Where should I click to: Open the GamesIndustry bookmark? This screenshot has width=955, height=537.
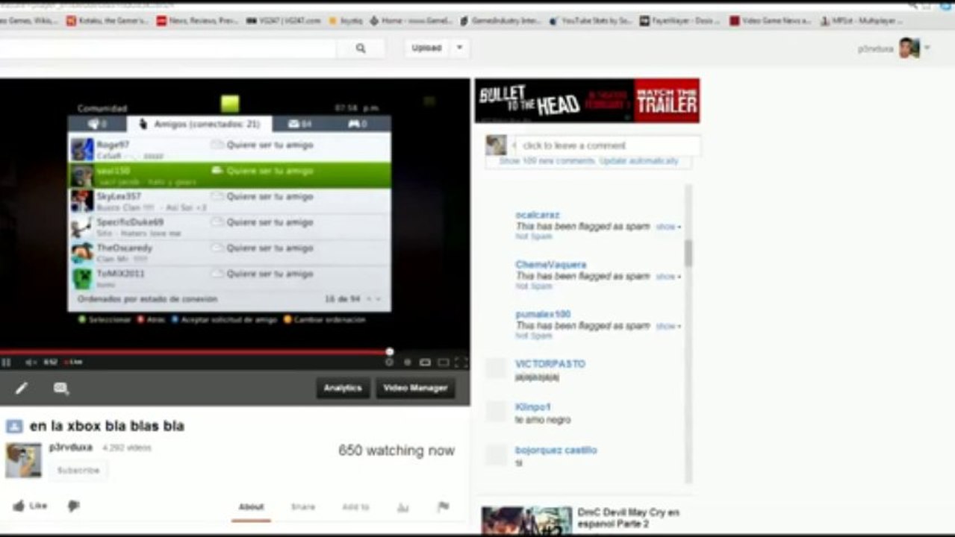point(500,21)
